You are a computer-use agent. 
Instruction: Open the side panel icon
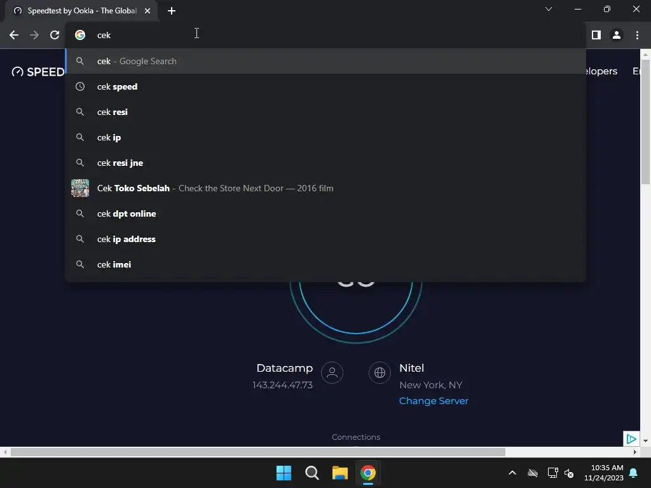(x=596, y=35)
